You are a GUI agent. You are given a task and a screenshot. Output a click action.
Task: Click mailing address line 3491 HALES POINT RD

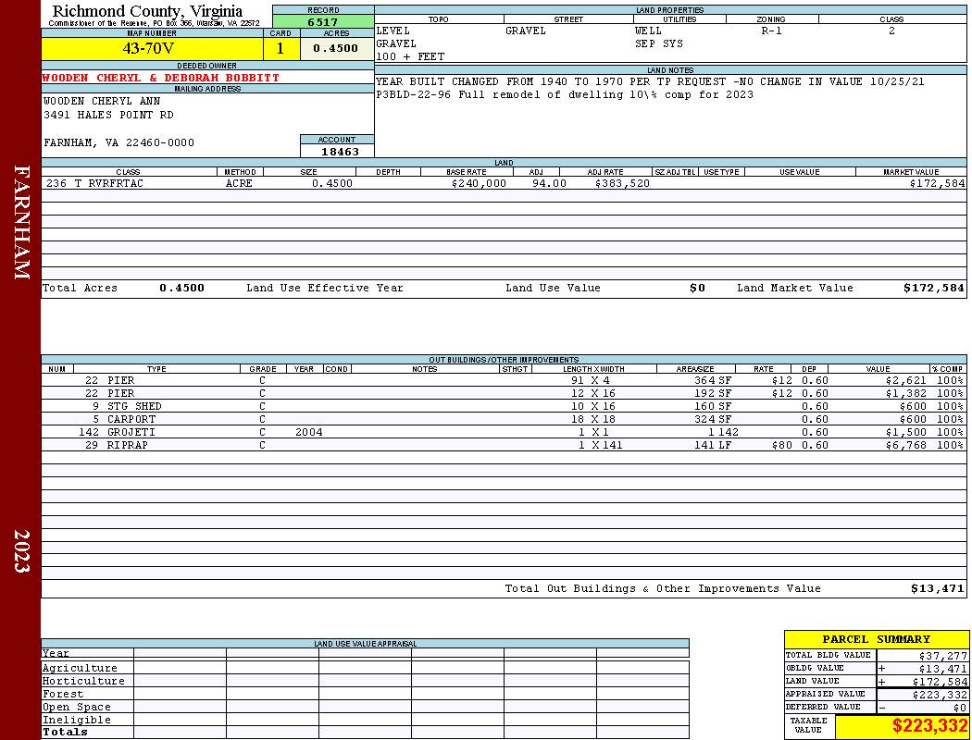click(x=108, y=116)
